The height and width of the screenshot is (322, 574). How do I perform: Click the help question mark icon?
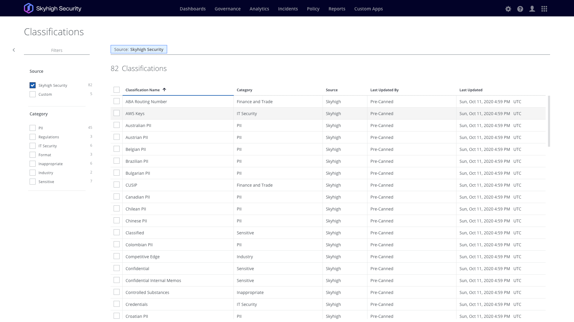click(x=520, y=9)
